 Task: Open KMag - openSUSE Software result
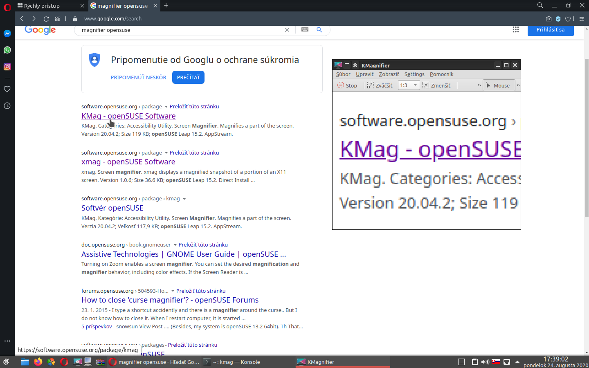128,116
